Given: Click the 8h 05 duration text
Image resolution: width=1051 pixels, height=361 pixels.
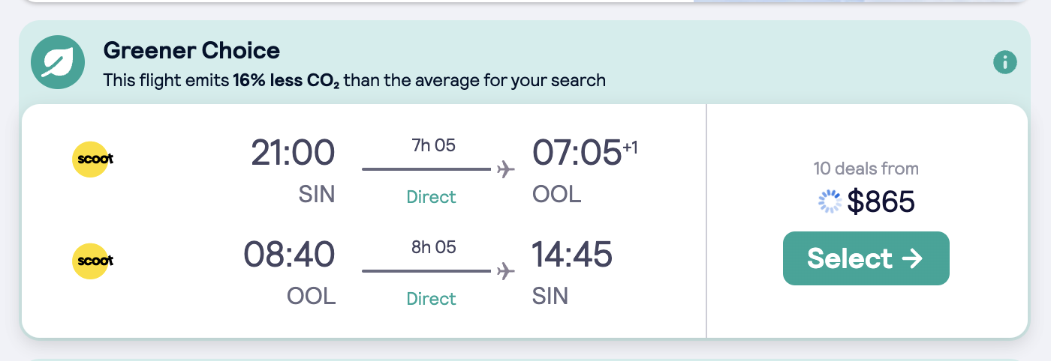Looking at the screenshot, I should coord(433,247).
